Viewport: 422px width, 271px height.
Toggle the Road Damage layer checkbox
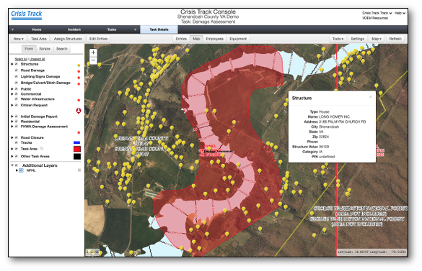[x=17, y=70]
